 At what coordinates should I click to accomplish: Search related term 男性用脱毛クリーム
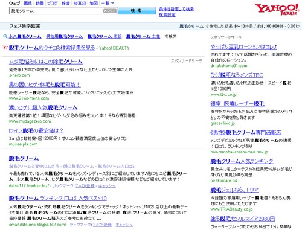click(x=64, y=36)
